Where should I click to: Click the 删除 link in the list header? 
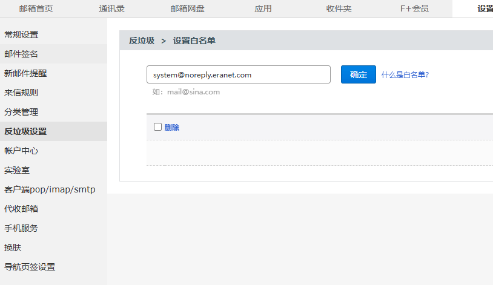172,127
